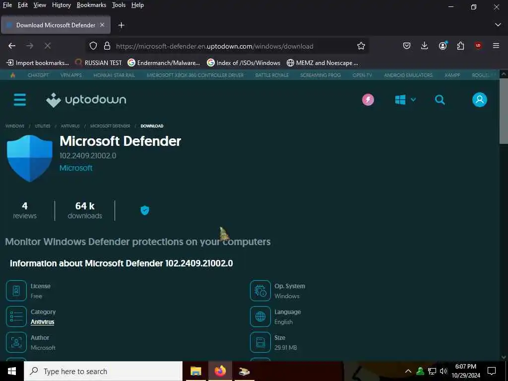Open File Explorer from taskbar
Image resolution: width=508 pixels, height=381 pixels.
click(x=195, y=371)
